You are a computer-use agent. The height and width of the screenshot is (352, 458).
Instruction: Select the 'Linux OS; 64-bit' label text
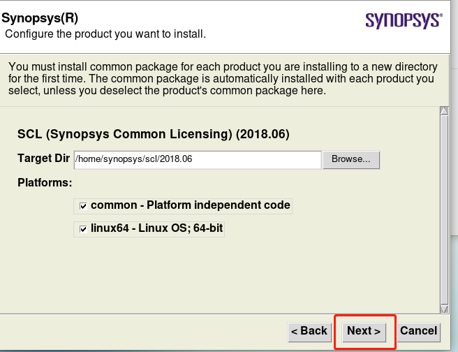(x=181, y=228)
